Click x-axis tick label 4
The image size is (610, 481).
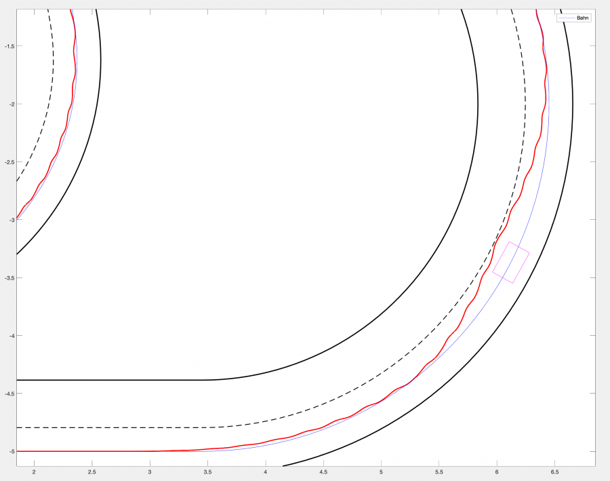pyautogui.click(x=266, y=472)
